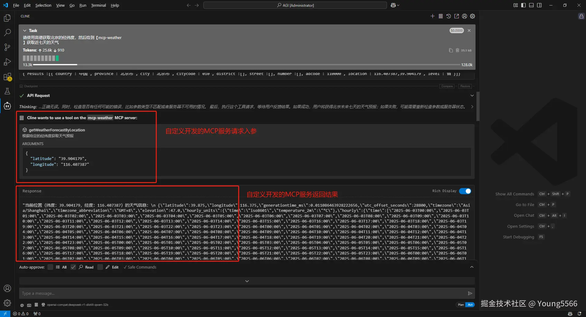The image size is (586, 317).
Task: Switch to Plan mode
Action: click(x=461, y=305)
